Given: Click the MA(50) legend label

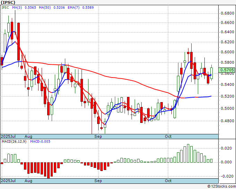Looking at the screenshot, I should click(45, 7).
